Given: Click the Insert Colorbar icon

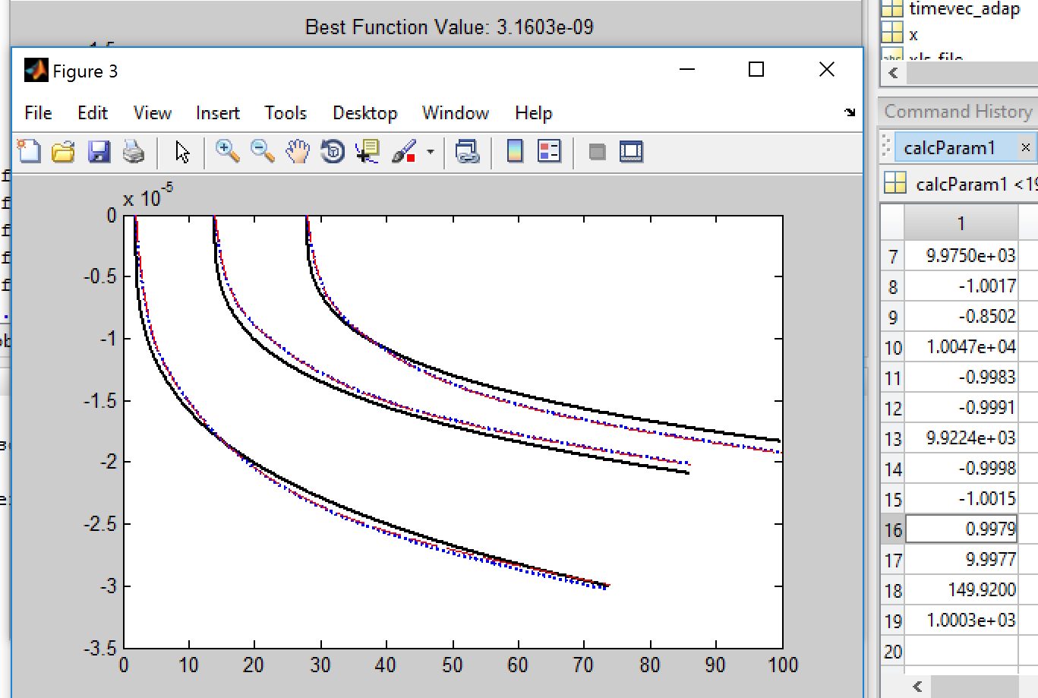Looking at the screenshot, I should pyautogui.click(x=515, y=152).
